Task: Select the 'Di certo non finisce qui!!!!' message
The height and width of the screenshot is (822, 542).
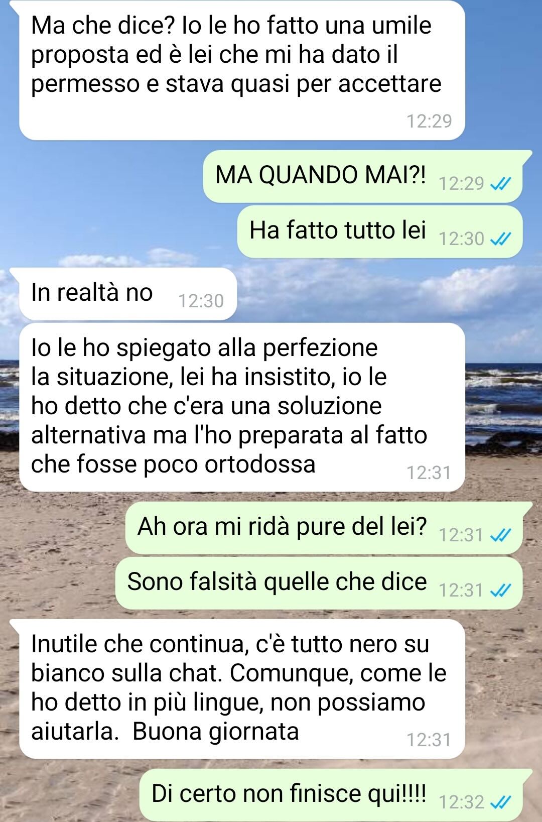Action: coord(331,795)
